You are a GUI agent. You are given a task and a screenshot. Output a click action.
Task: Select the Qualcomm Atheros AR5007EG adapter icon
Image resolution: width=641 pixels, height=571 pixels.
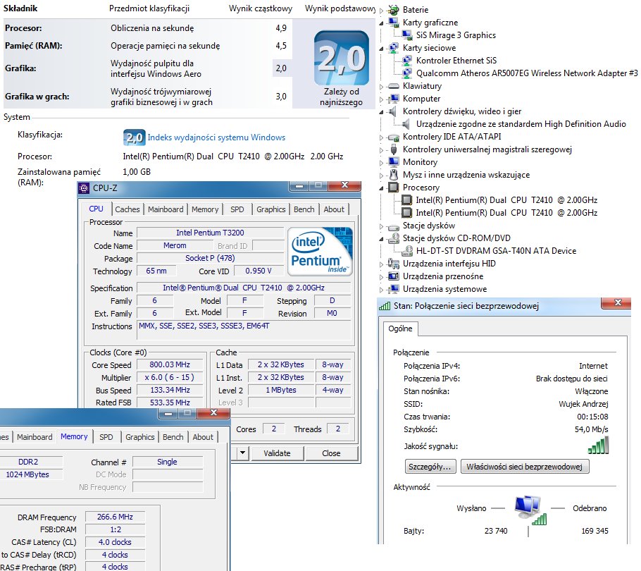coord(406,73)
